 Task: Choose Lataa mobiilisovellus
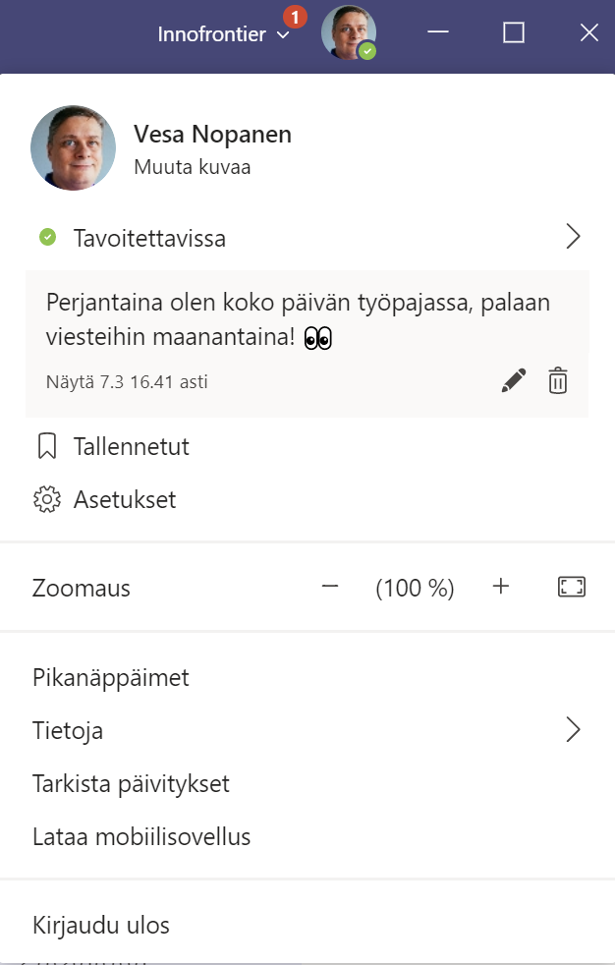141,837
